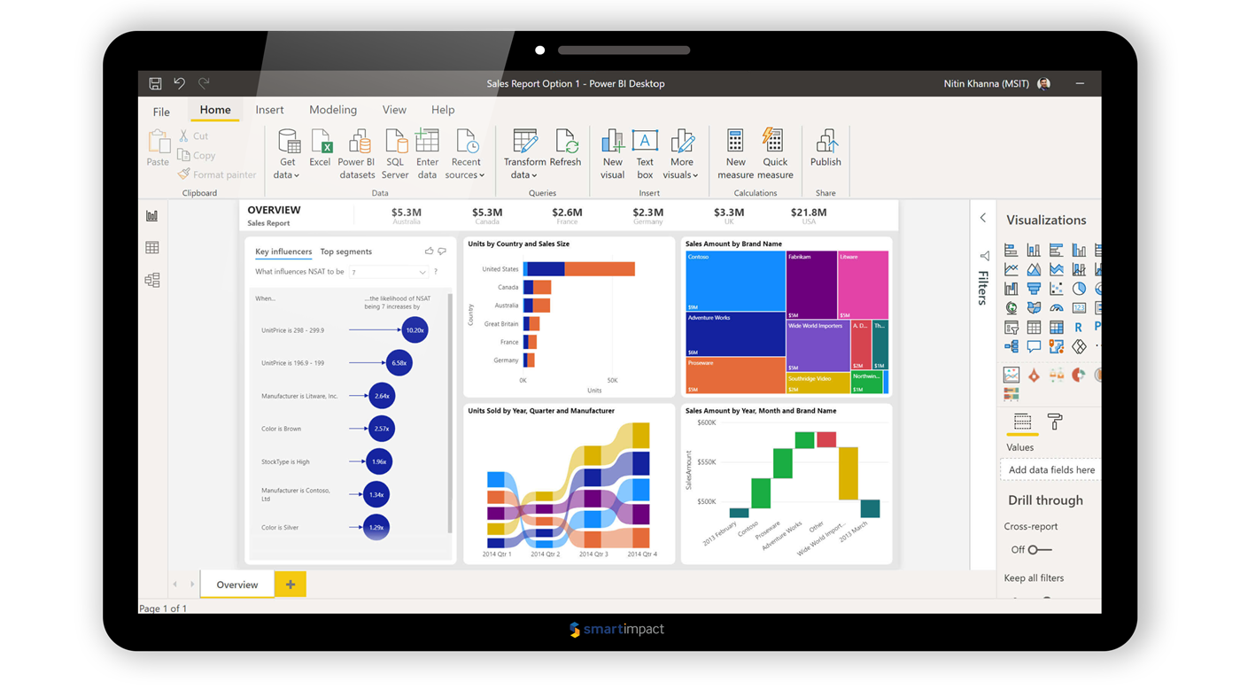Click the Cut button

[x=193, y=136]
